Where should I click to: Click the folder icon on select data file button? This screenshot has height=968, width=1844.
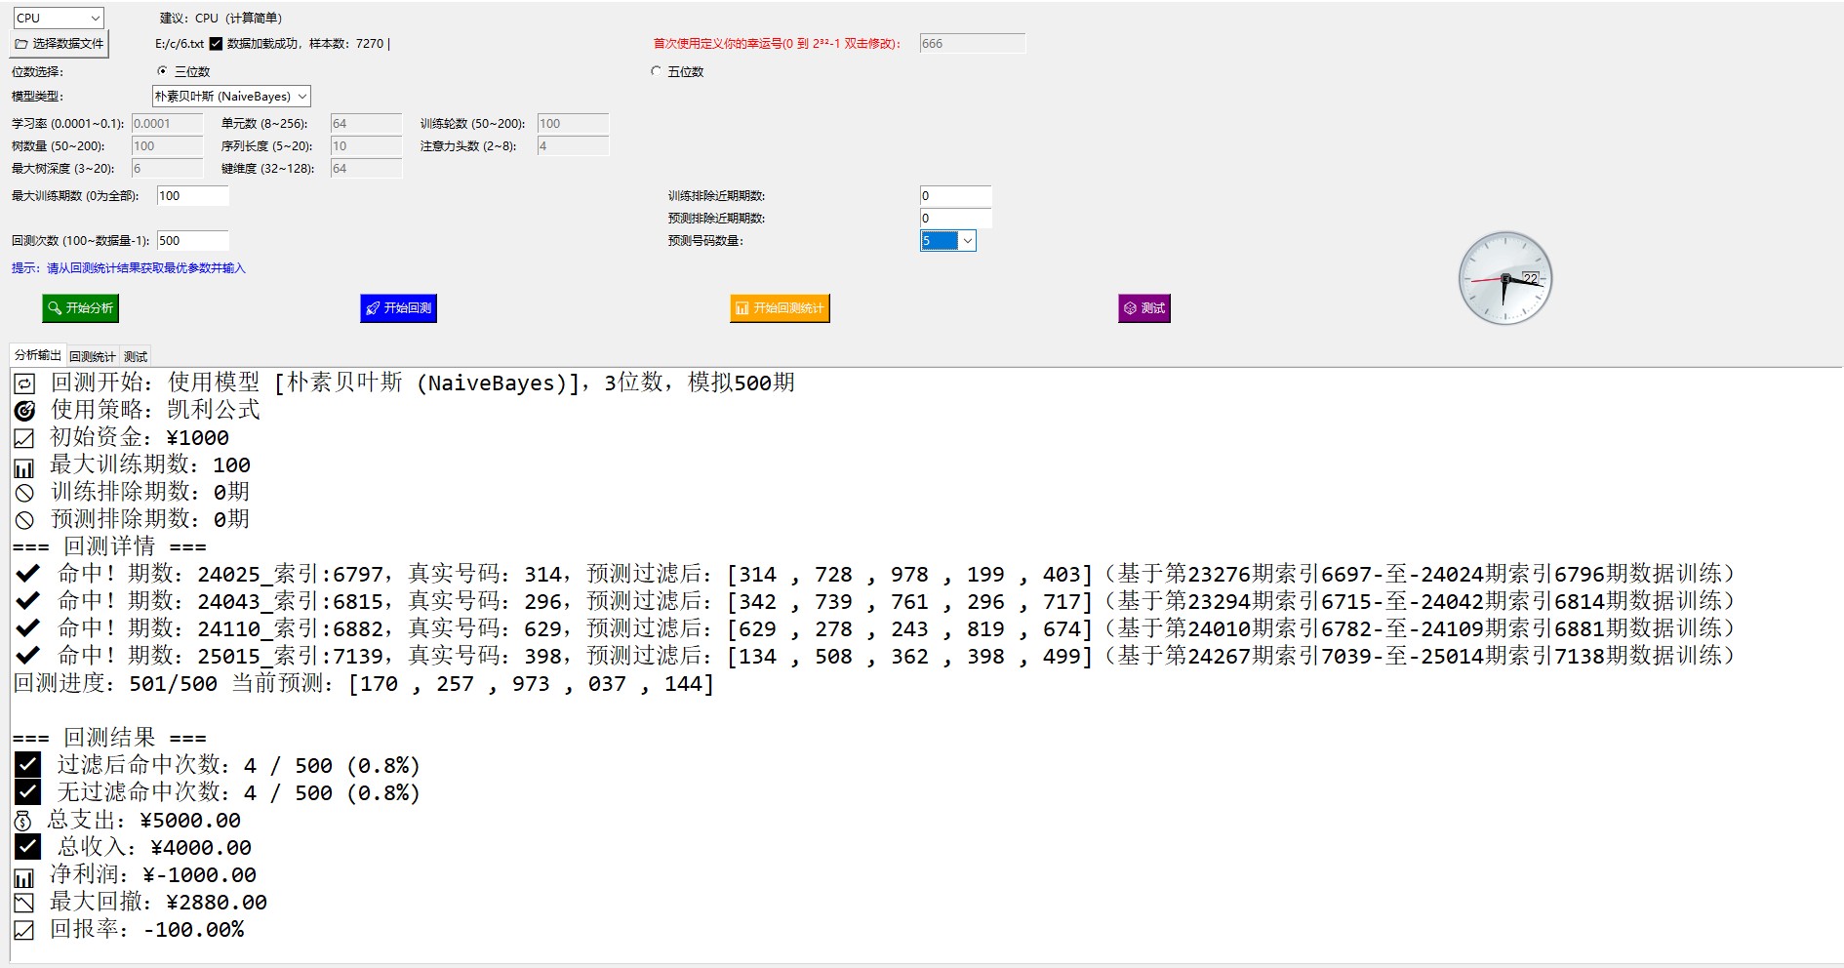coord(21,44)
